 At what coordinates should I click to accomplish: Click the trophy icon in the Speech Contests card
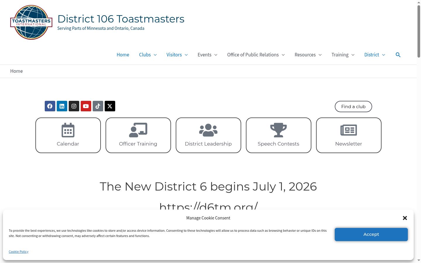point(278,130)
